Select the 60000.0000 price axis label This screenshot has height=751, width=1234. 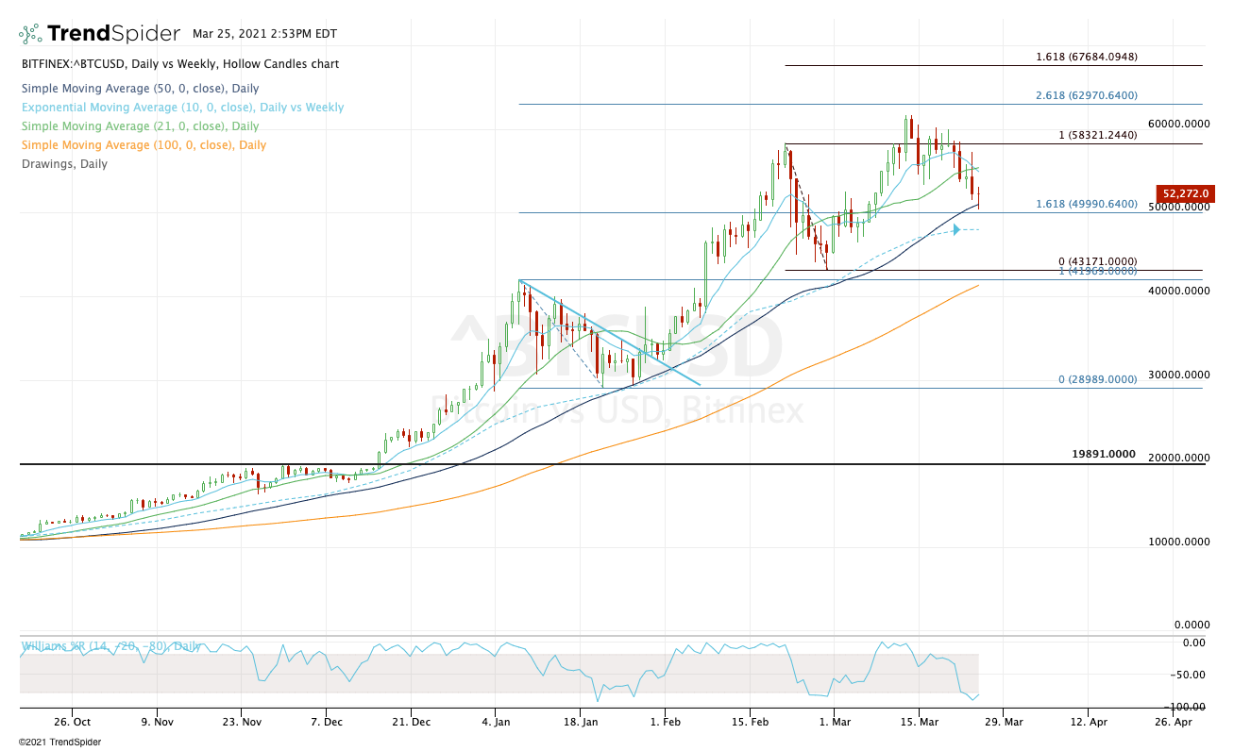1179,124
